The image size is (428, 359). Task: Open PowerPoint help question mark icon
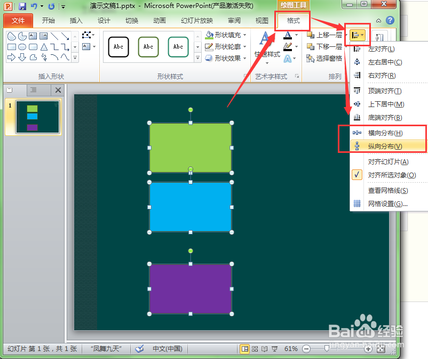click(390, 20)
